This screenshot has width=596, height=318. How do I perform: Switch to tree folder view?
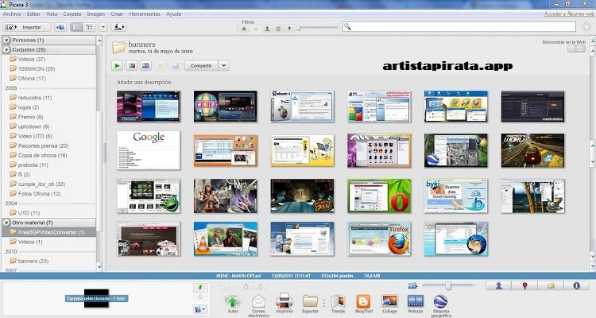pyautogui.click(x=89, y=27)
